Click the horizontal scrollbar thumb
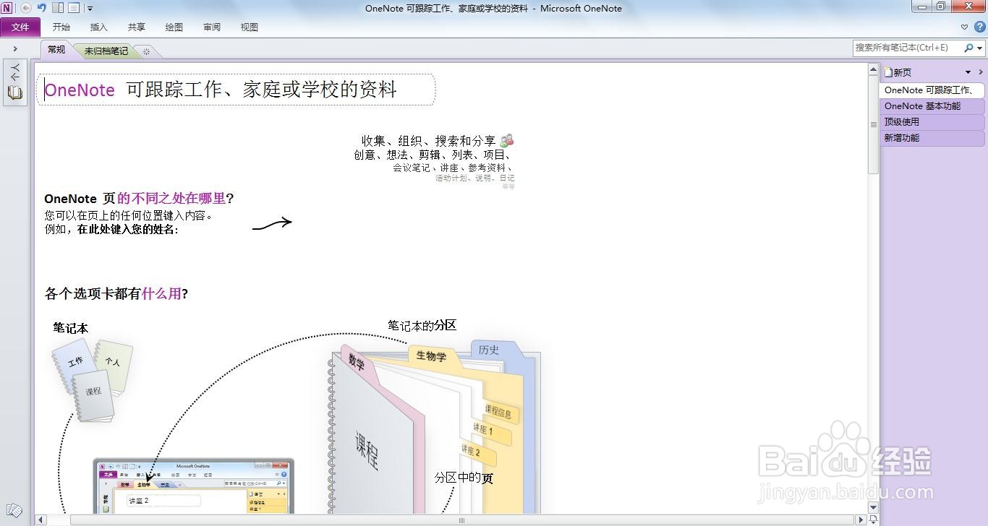This screenshot has height=526, width=988. [x=461, y=519]
